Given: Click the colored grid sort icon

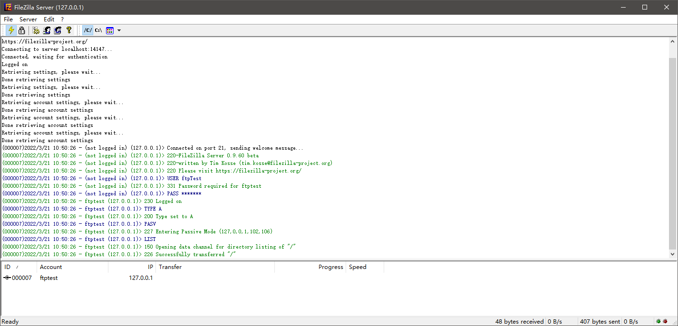Looking at the screenshot, I should [x=110, y=30].
